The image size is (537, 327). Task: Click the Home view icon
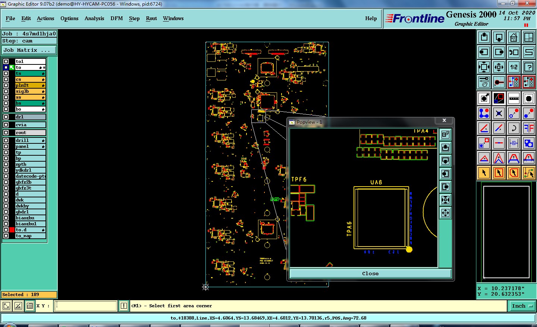pos(514,37)
